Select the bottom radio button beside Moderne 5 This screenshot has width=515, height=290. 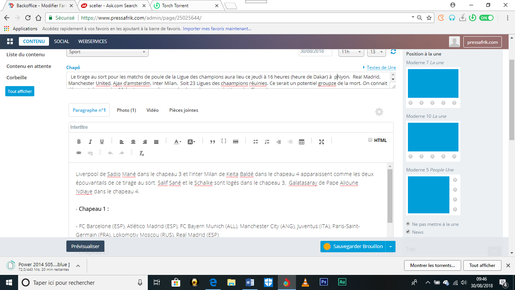click(455, 209)
